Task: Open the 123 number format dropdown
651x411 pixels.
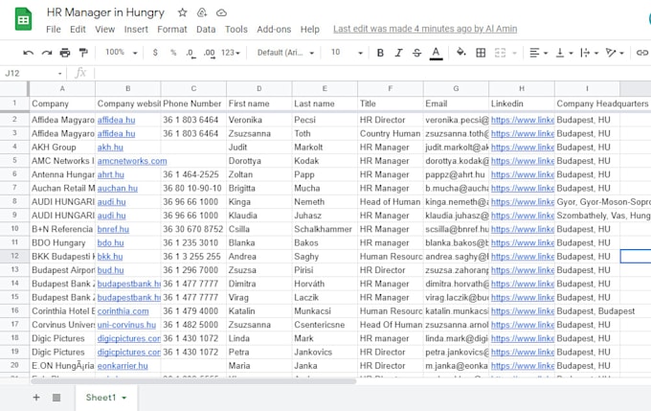Action: point(231,53)
